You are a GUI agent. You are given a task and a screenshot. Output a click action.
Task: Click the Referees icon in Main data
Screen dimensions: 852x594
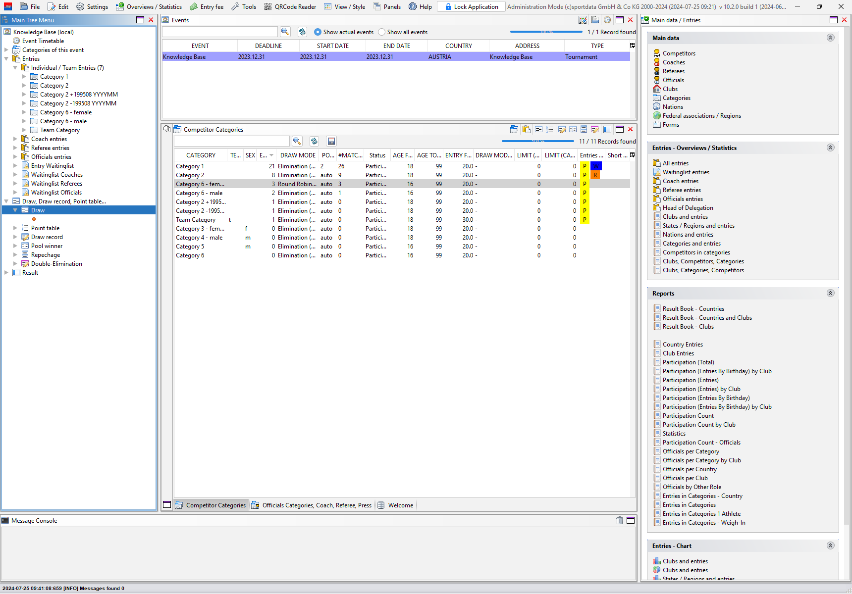click(x=657, y=71)
